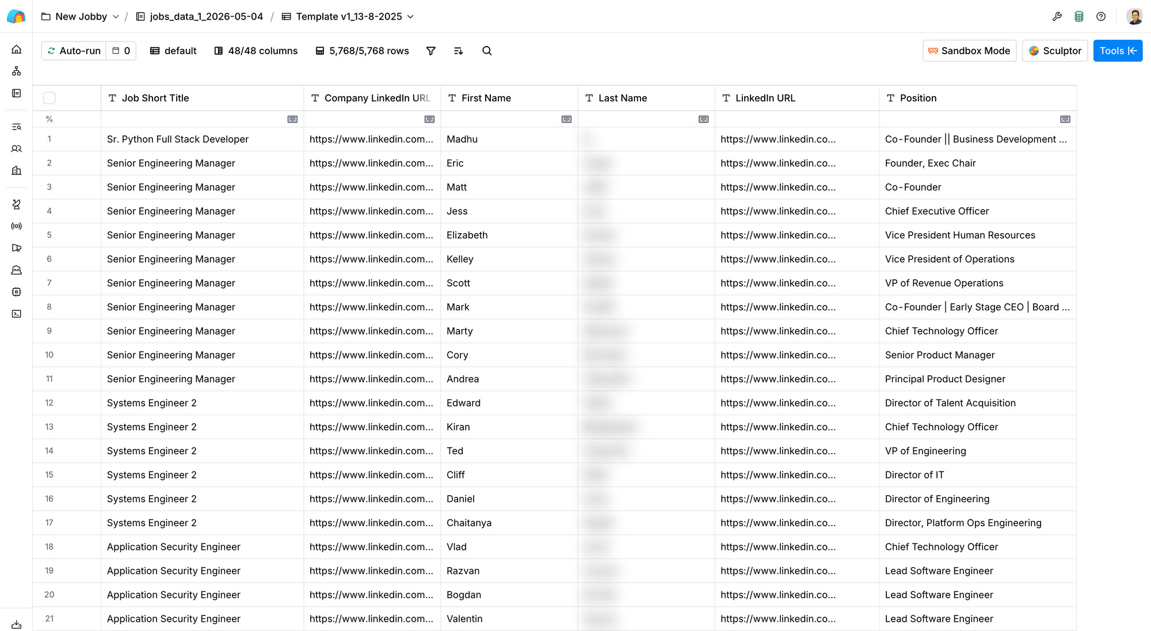
Task: Click the wrench settings icon in header
Action: pos(1057,17)
